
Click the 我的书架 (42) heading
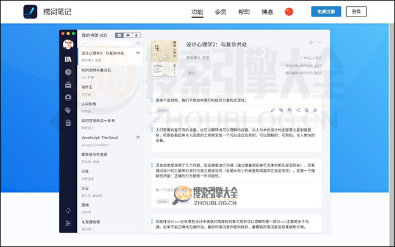point(94,35)
